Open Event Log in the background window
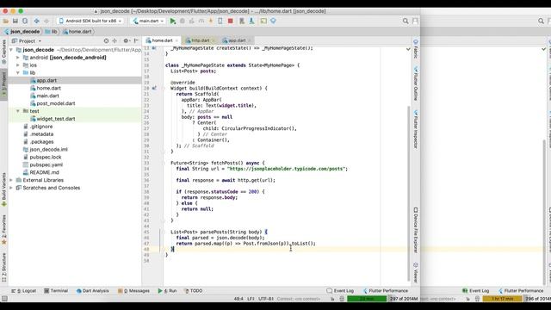This screenshot has width=551, height=310. (476, 291)
